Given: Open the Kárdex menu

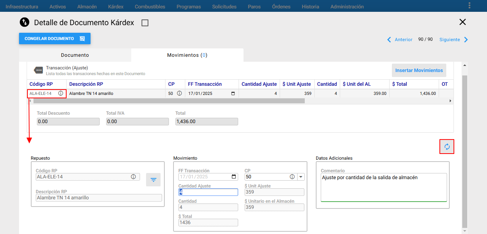Looking at the screenshot, I should [x=116, y=6].
